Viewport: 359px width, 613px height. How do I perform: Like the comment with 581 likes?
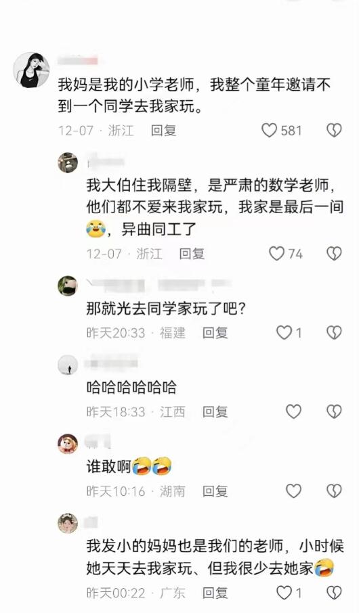[x=270, y=130]
